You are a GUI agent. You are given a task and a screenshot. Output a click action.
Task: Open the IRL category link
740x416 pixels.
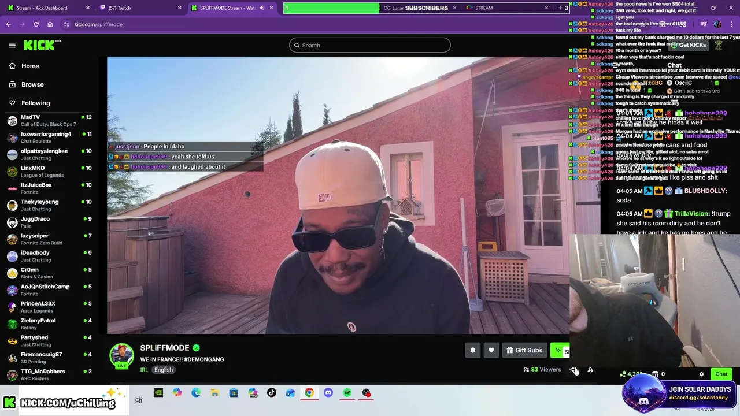click(144, 370)
